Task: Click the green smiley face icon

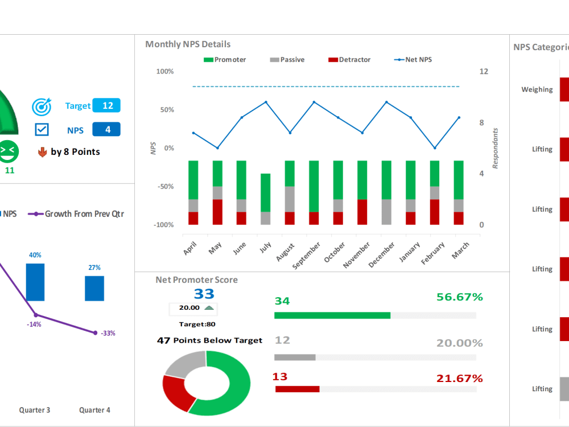Action: 9,151
